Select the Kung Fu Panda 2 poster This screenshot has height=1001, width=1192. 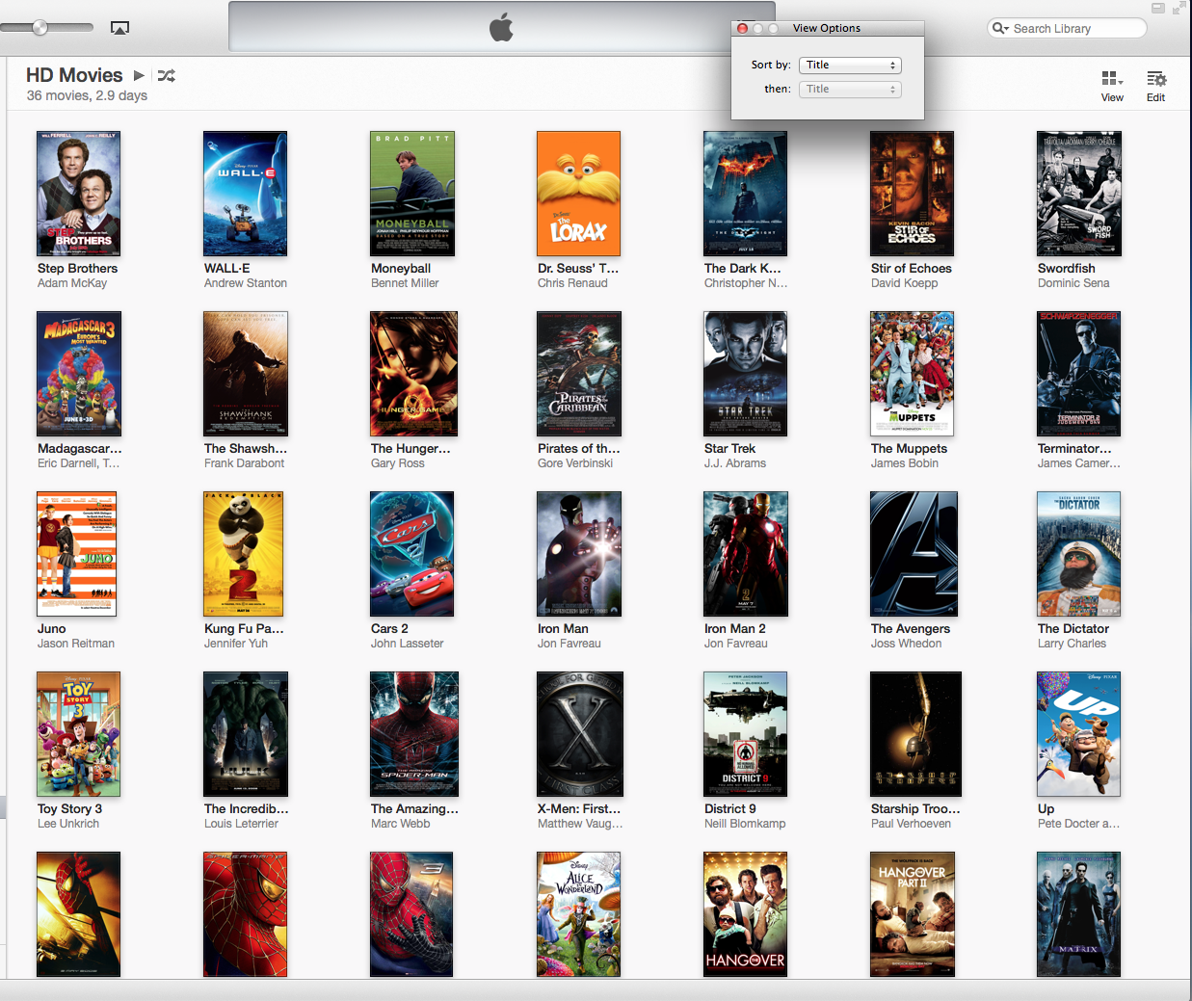click(243, 554)
